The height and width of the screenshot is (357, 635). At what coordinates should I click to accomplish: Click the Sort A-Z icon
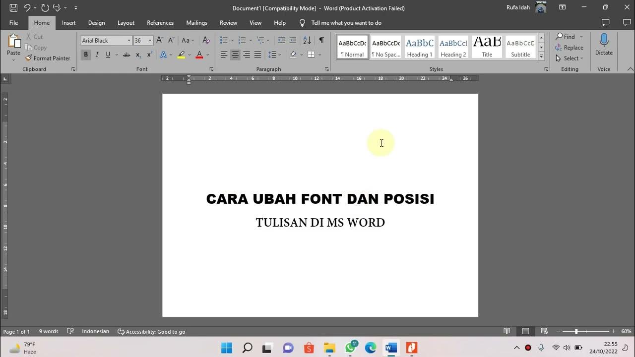307,40
